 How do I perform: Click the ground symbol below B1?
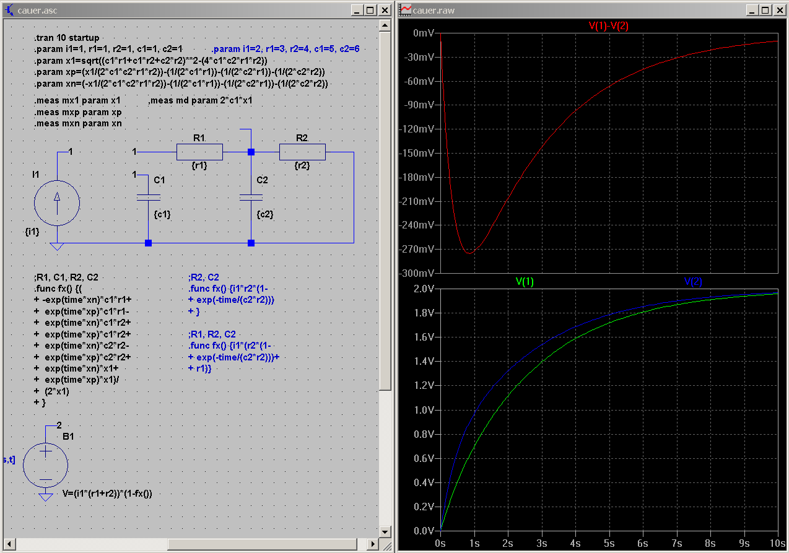click(46, 496)
